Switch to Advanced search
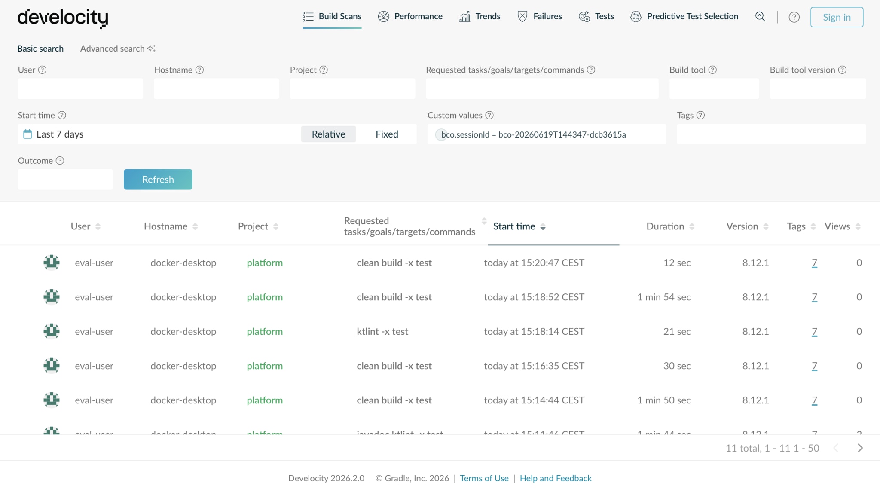The width and height of the screenshot is (880, 495). 118,49
